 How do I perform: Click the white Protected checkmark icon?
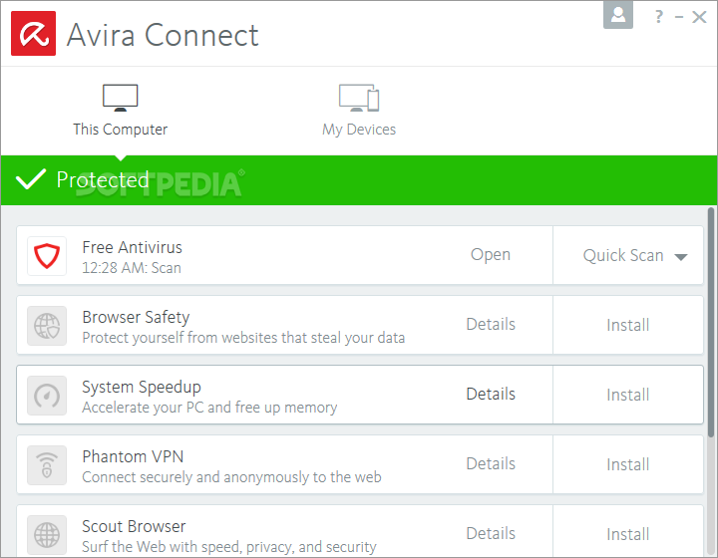click(31, 178)
